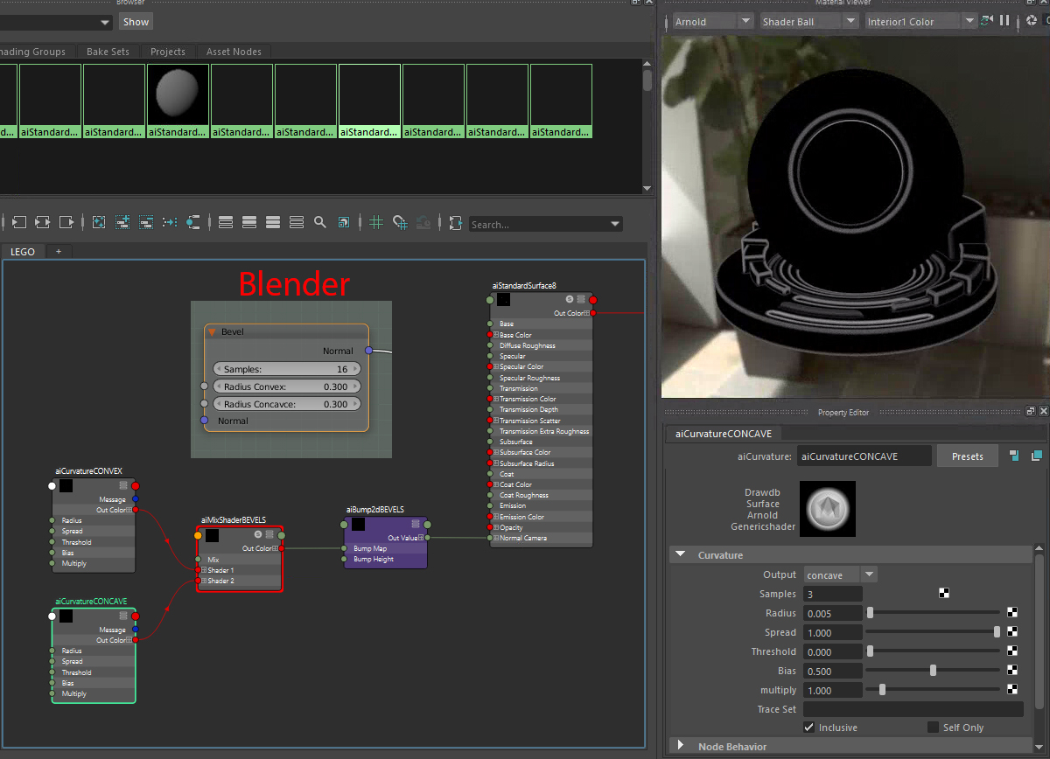Enable the Self Only checkbox
The width and height of the screenshot is (1050, 759).
click(933, 727)
